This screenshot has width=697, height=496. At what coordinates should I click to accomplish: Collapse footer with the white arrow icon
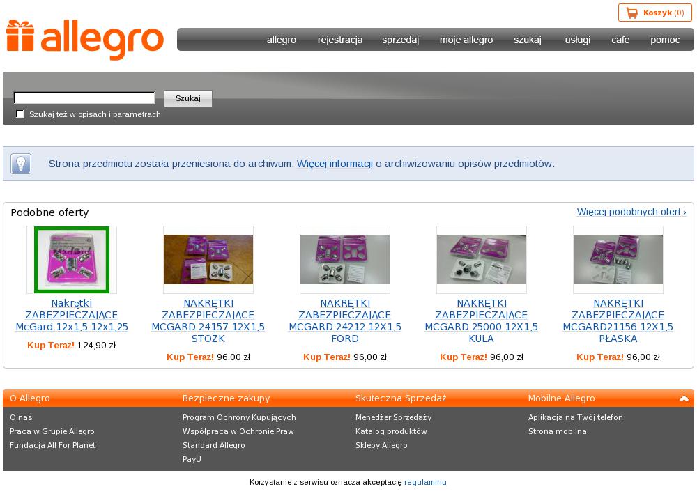click(684, 398)
